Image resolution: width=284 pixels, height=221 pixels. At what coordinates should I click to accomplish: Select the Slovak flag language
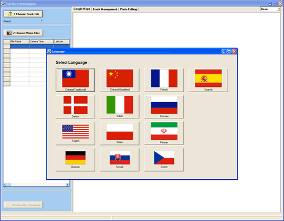coord(119,160)
